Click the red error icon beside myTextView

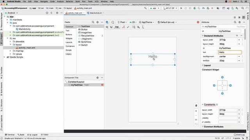pos(102,85)
